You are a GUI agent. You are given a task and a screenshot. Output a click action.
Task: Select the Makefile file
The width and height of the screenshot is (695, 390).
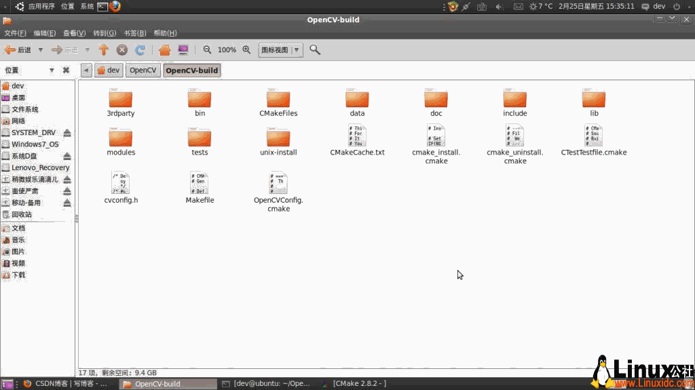[200, 188]
